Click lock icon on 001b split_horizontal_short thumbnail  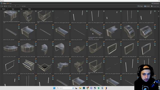pyautogui.click(x=19, y=11)
